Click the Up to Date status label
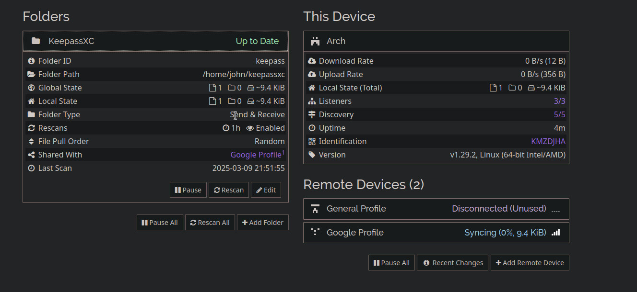The width and height of the screenshot is (637, 292). click(257, 41)
